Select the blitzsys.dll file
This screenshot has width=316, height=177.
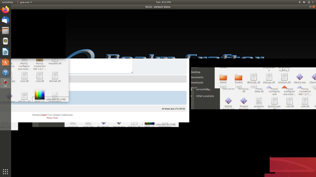pos(269,79)
